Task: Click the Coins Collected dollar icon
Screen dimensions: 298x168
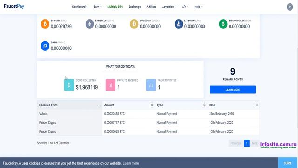Action: tap(69, 85)
